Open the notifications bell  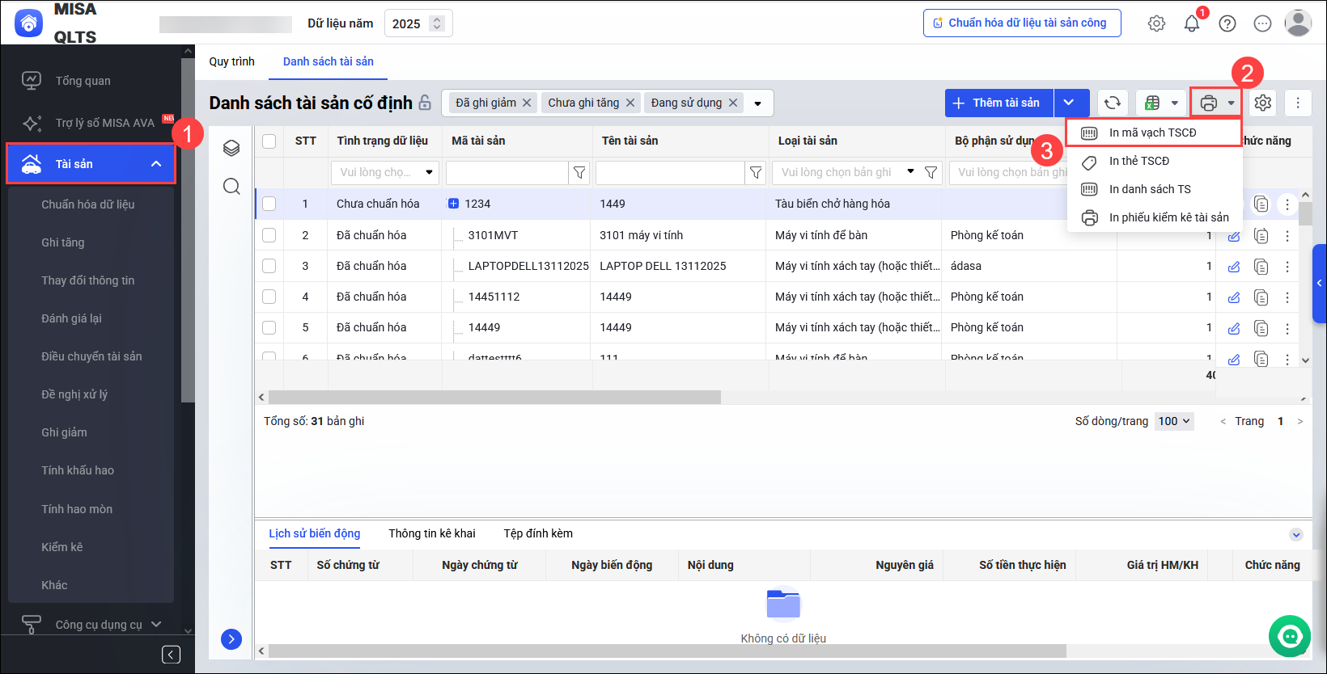tap(1192, 23)
